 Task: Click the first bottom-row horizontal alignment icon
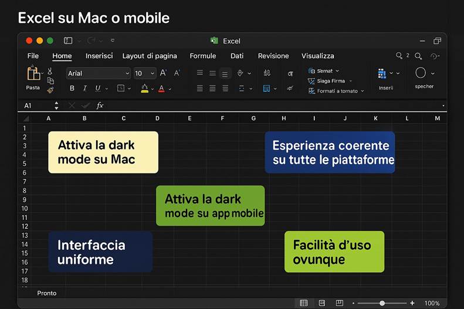click(200, 88)
